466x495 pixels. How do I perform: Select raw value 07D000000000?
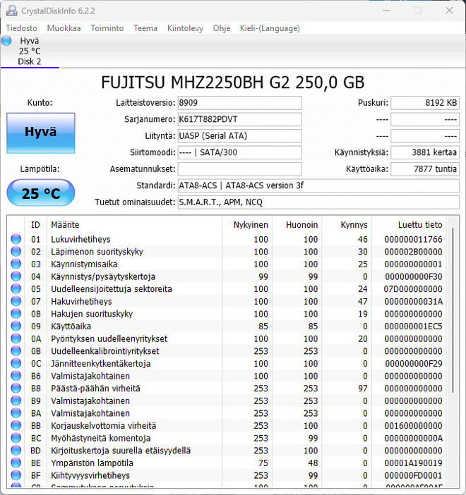(413, 289)
